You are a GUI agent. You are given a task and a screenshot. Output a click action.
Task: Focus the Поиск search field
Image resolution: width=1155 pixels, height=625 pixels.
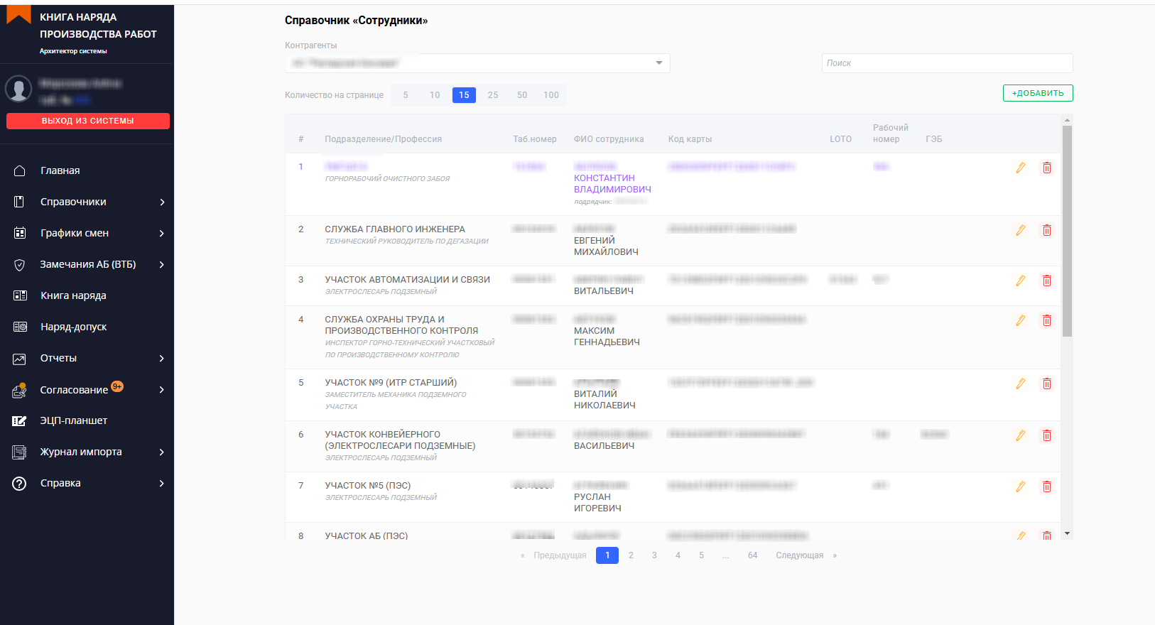[946, 63]
